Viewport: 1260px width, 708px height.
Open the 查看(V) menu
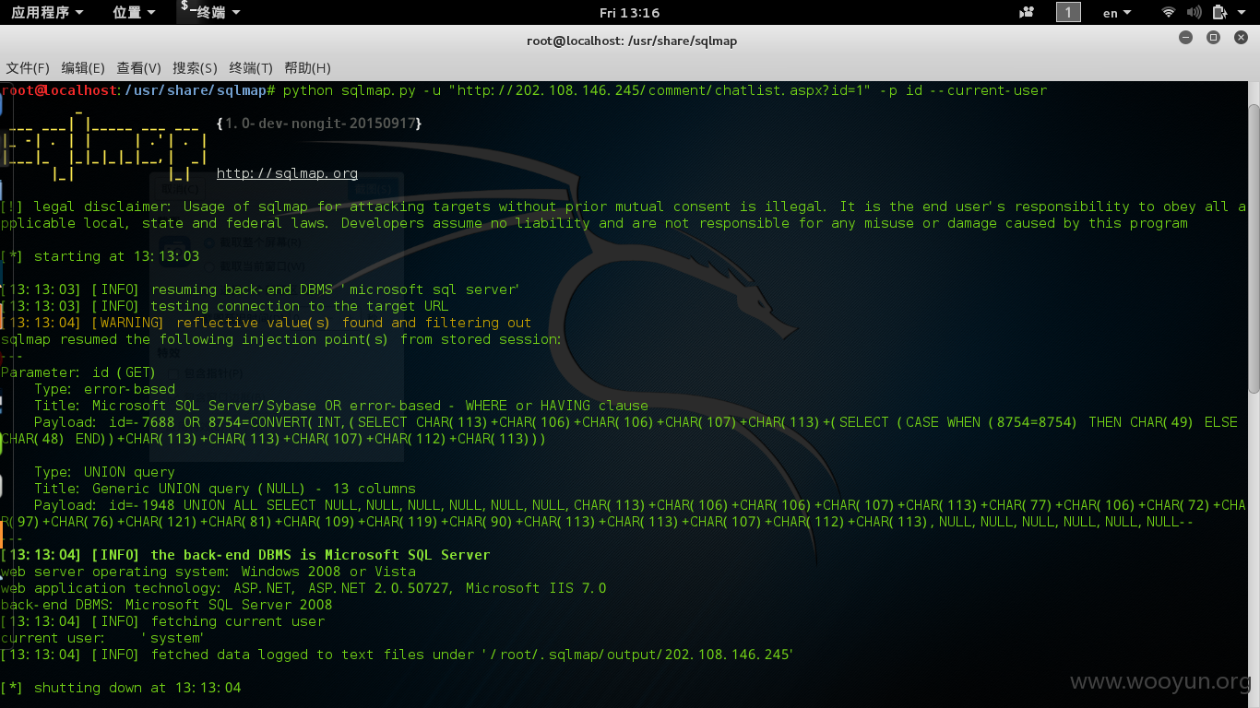click(x=138, y=67)
